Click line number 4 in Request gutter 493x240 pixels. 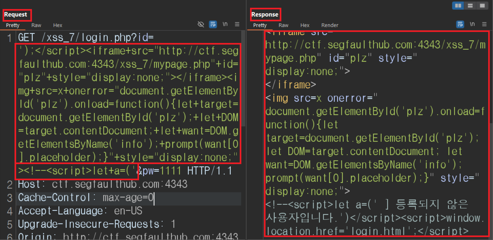click(x=9, y=211)
